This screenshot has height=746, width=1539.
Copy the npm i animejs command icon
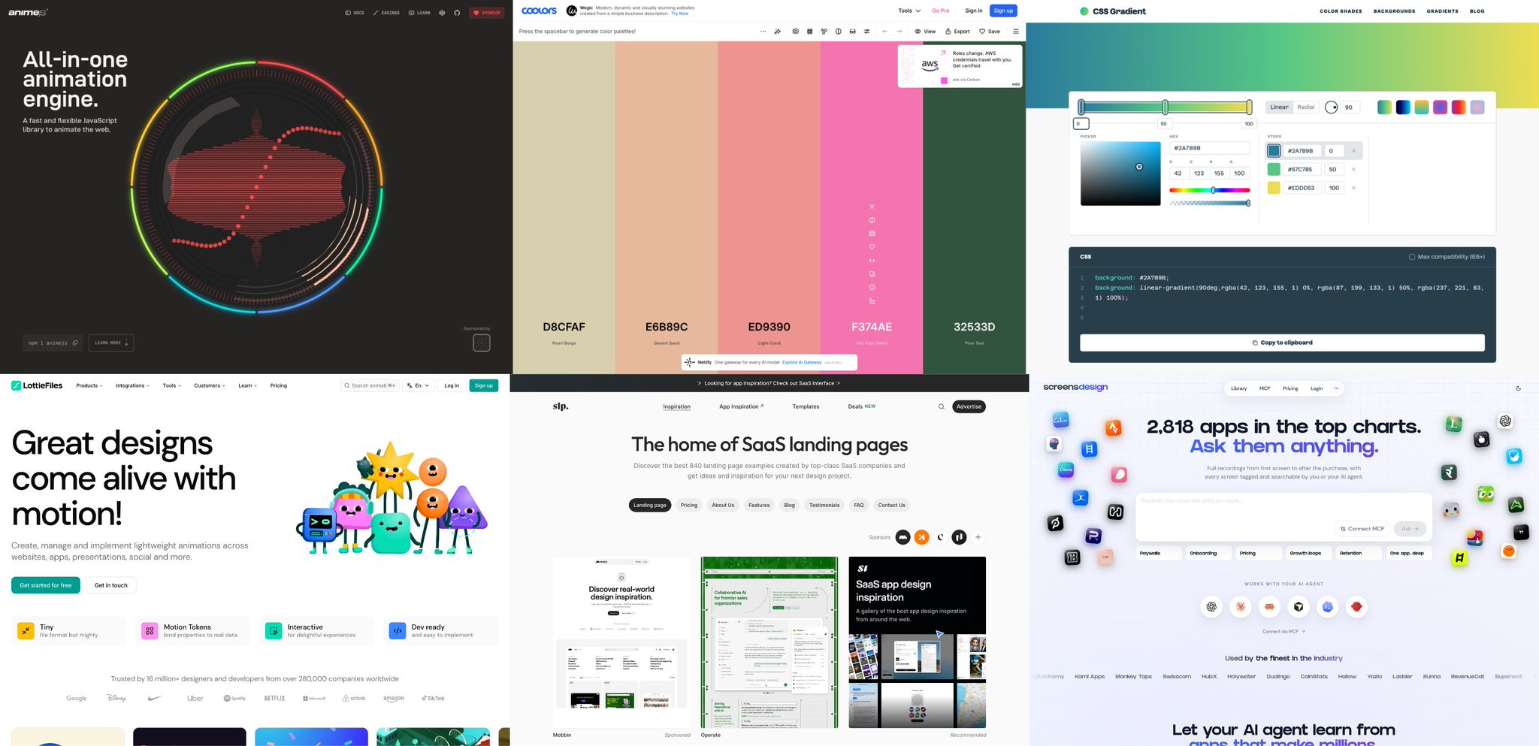pyautogui.click(x=75, y=343)
